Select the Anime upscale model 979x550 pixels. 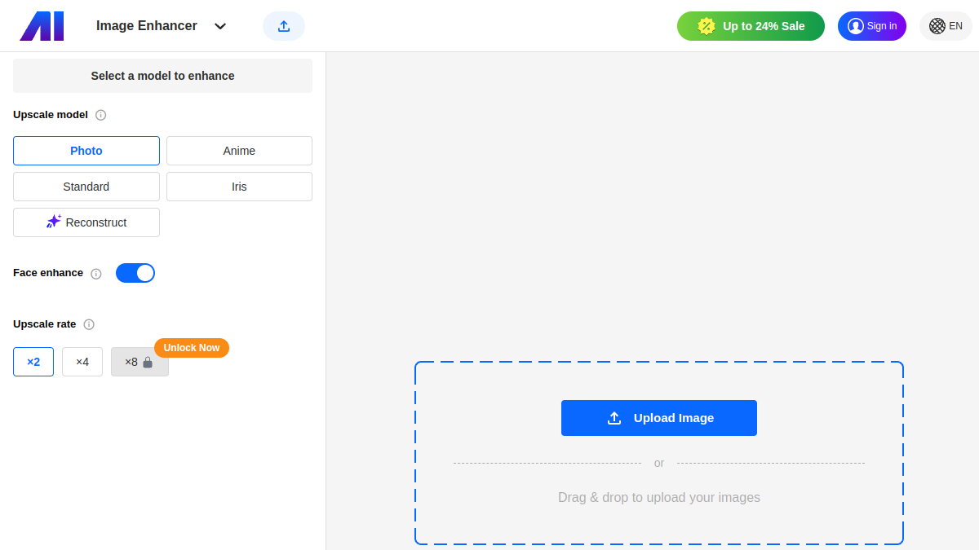pyautogui.click(x=239, y=151)
